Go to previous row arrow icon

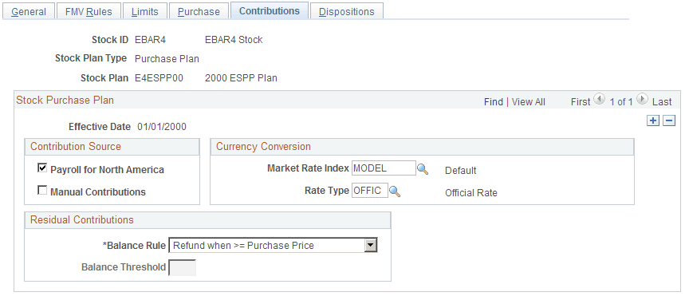(x=600, y=99)
